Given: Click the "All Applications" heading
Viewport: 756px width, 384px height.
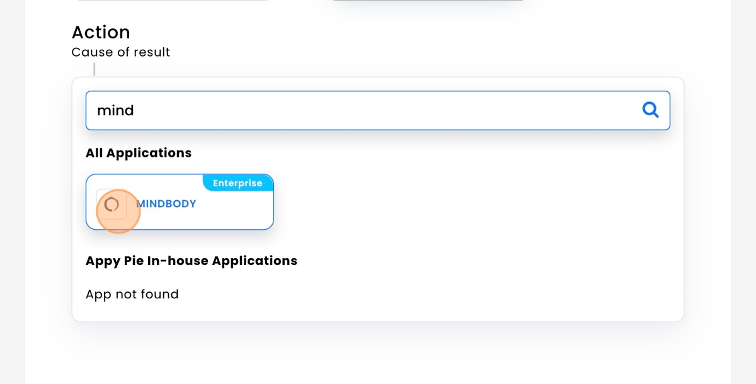Looking at the screenshot, I should (139, 153).
